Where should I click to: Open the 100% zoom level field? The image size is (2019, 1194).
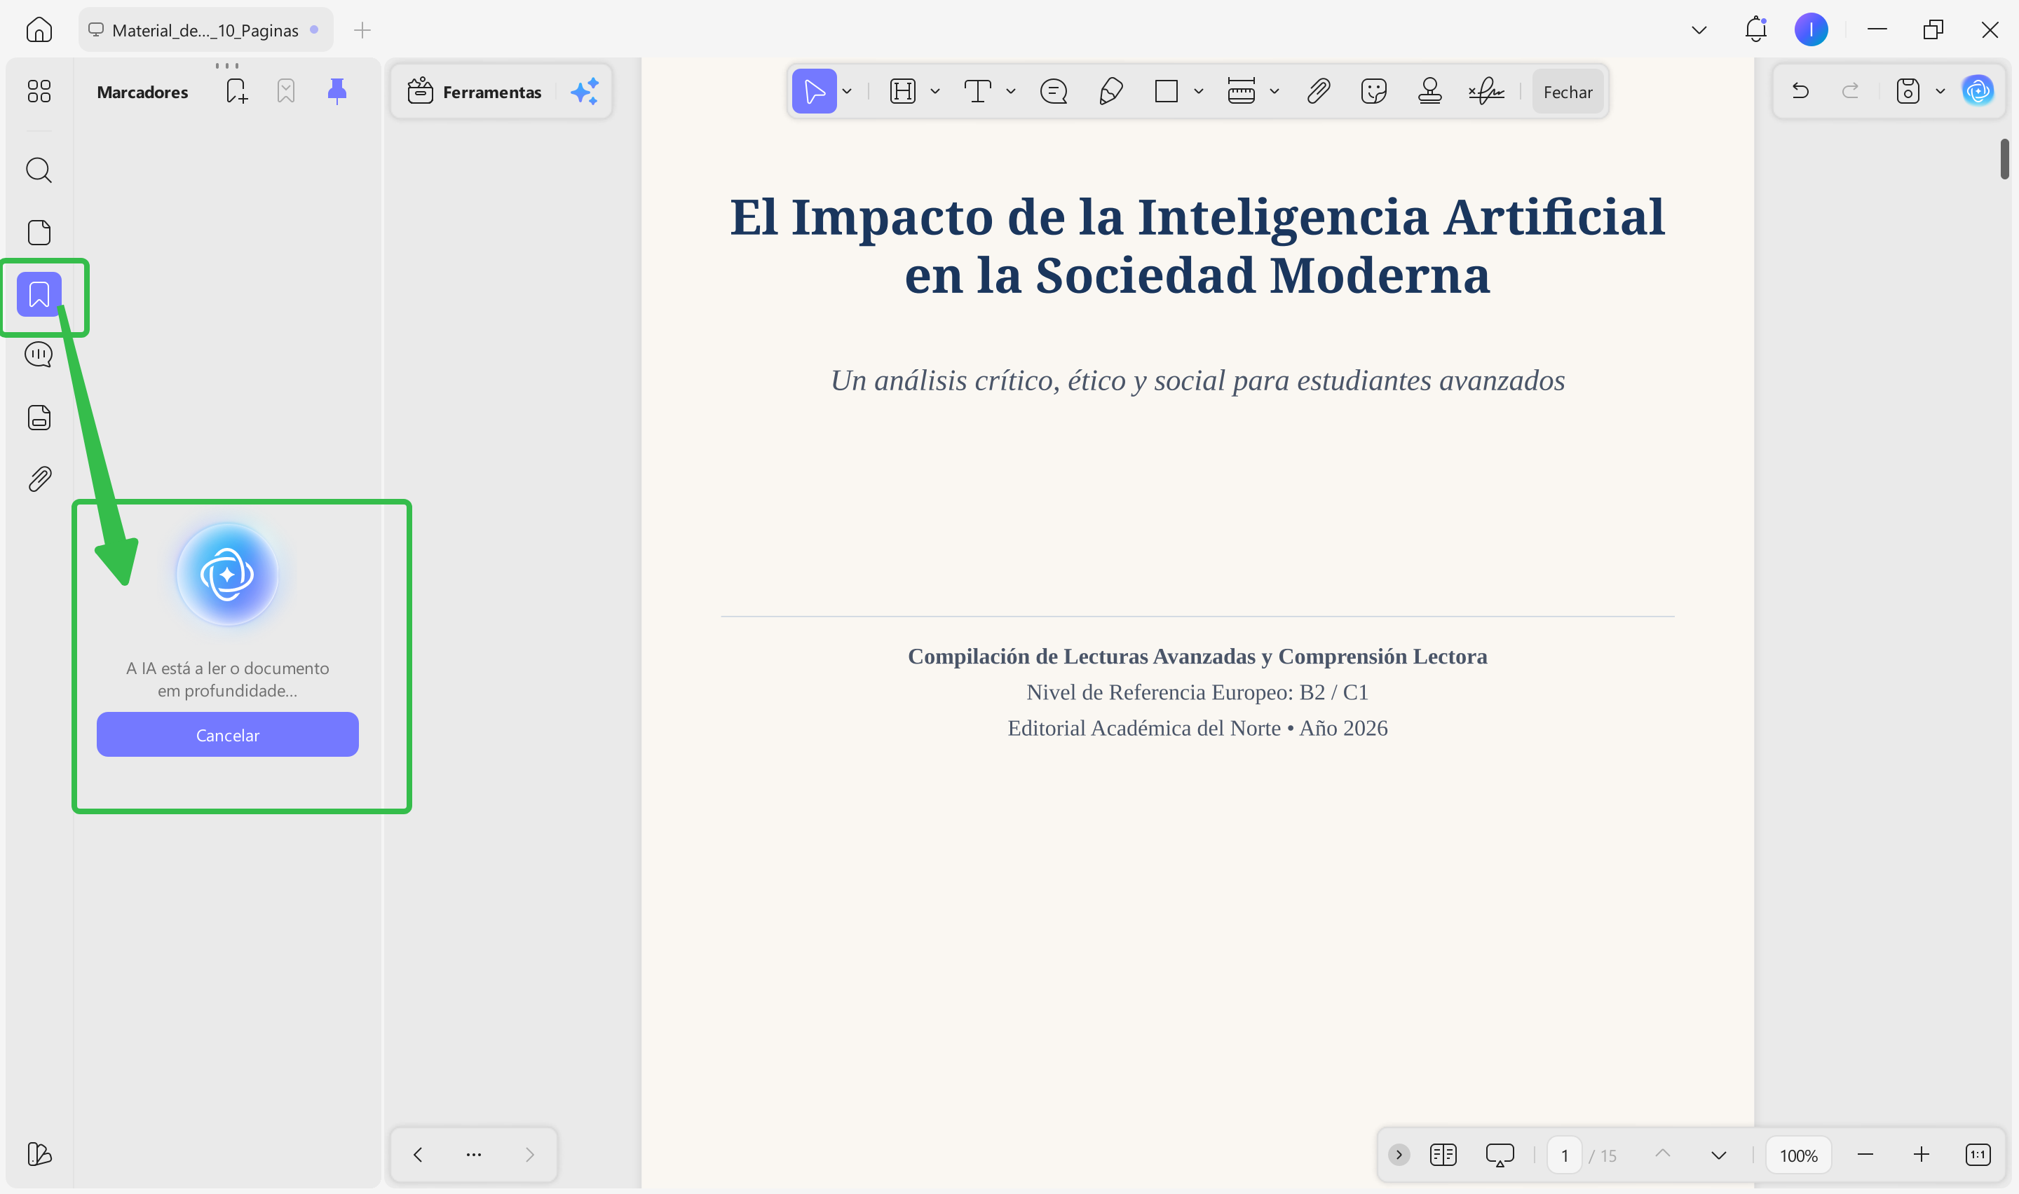(1798, 1155)
